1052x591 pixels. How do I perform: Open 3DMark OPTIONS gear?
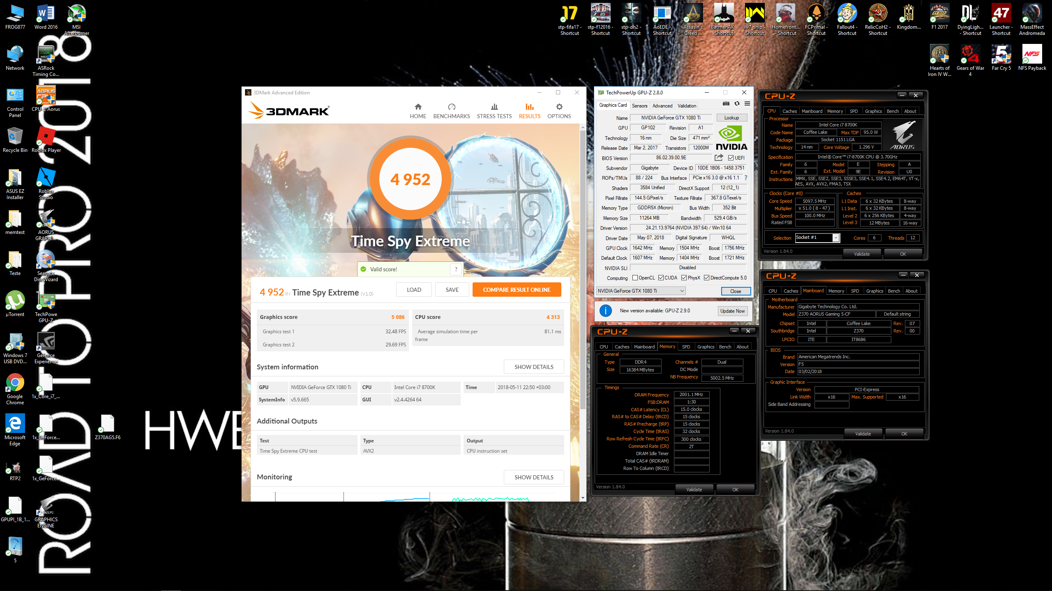559,111
